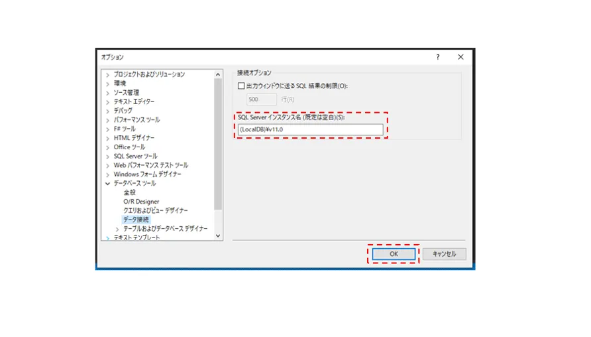Click the tree scrollbar down arrow

point(218,235)
